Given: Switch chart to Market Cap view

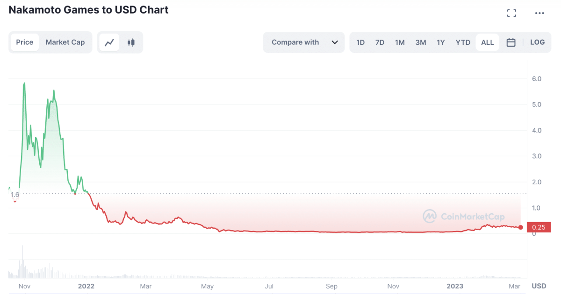Looking at the screenshot, I should (x=65, y=42).
